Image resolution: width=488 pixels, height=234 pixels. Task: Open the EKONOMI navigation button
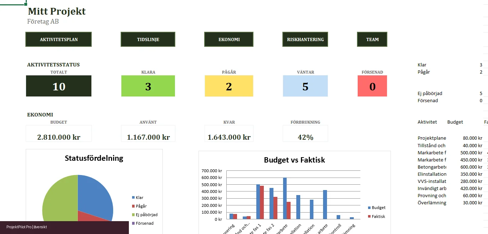[229, 39]
